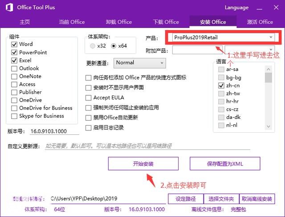
Task: Switch to the 下载 Office tab
Action: tap(166, 22)
